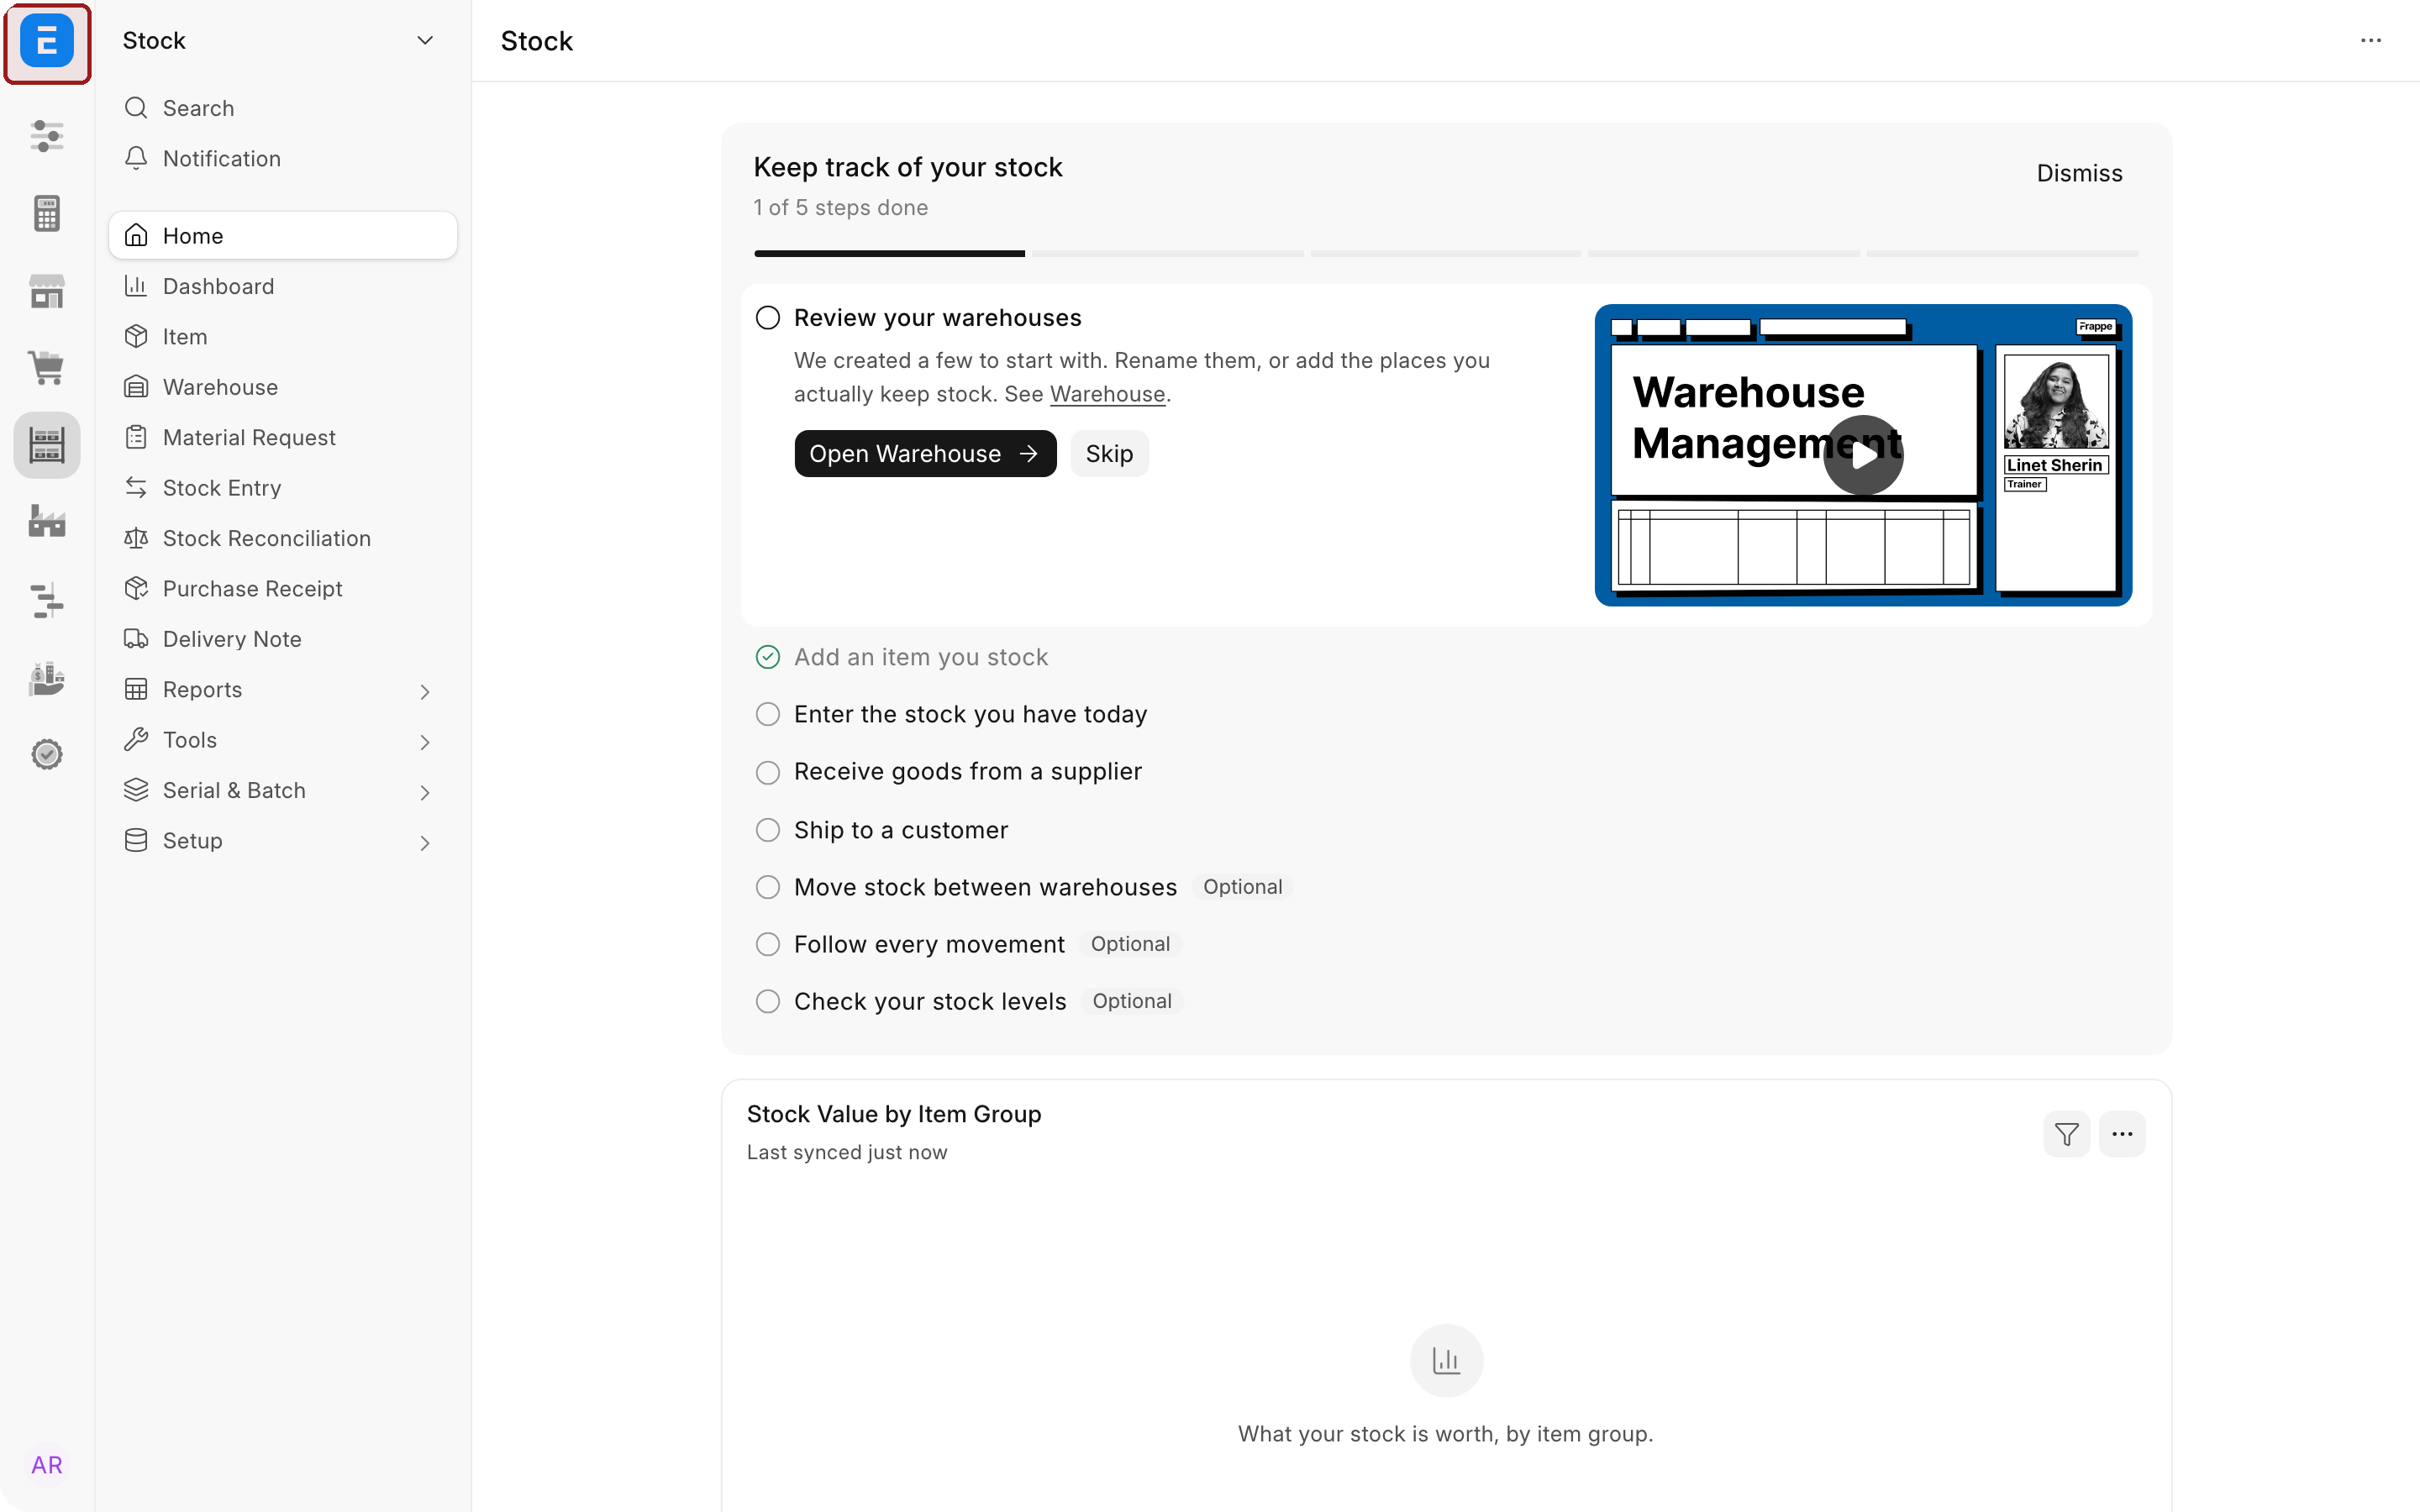Expand the Serial & Batch section chevron

pyautogui.click(x=425, y=792)
